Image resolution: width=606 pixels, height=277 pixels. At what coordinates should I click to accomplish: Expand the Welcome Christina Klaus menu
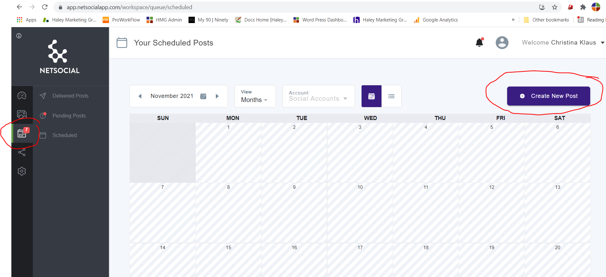(563, 42)
